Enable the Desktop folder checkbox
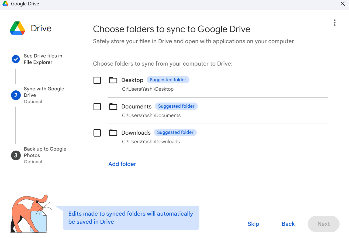 pos(97,80)
